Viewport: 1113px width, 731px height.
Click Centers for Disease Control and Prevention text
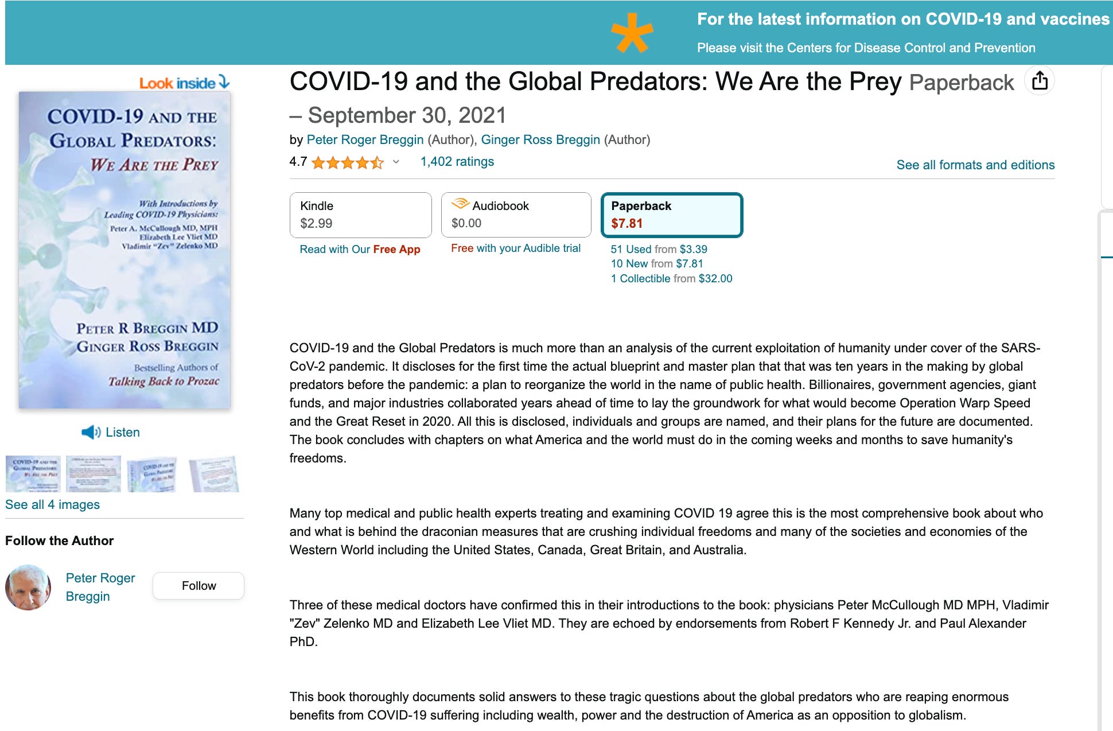click(x=911, y=48)
